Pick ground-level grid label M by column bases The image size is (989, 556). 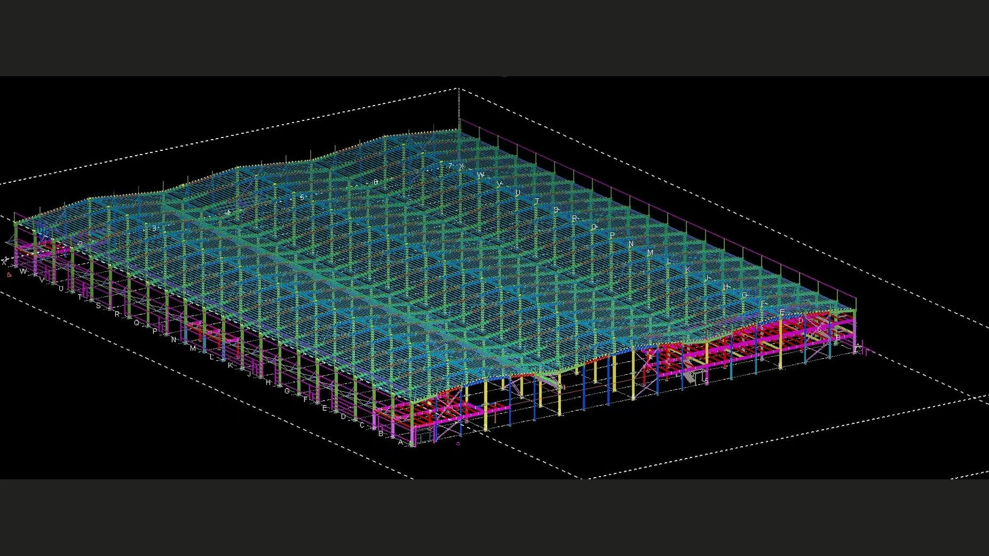coord(193,349)
